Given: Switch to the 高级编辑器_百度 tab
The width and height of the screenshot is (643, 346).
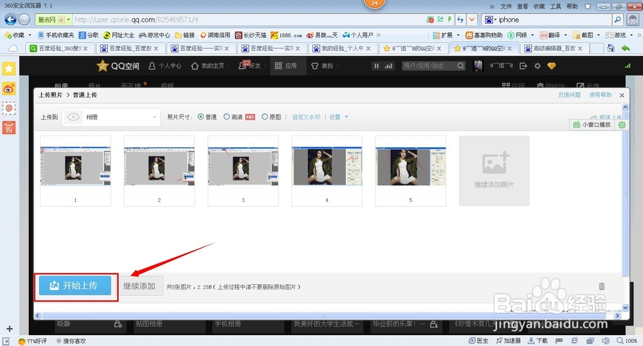Looking at the screenshot, I should pos(556,48).
